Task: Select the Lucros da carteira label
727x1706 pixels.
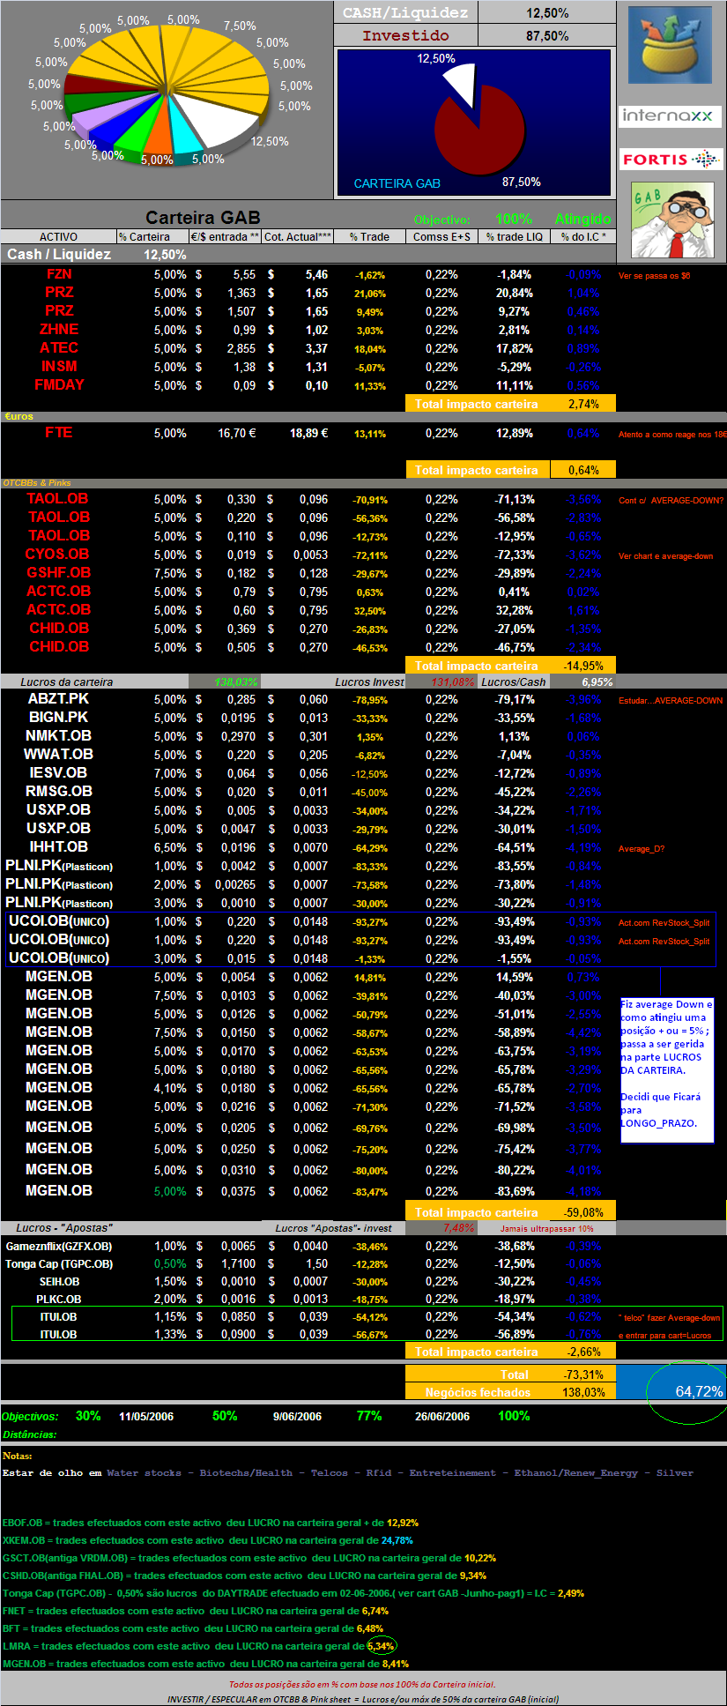Action: coord(66,682)
